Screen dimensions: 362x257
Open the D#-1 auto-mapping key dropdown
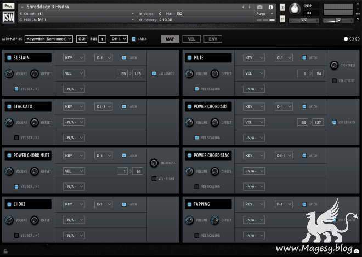(x=118, y=39)
